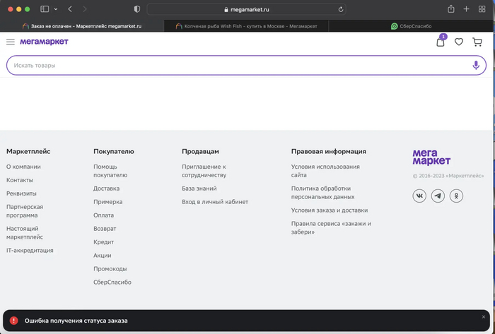This screenshot has width=495, height=334.
Task: Open the hamburger menu next to the Megamarket logo
Action: [x=11, y=42]
